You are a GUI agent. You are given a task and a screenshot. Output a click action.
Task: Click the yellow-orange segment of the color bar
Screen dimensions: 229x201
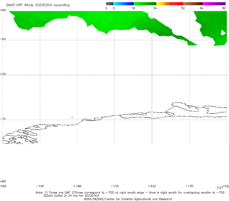pyautogui.click(x=164, y=4)
